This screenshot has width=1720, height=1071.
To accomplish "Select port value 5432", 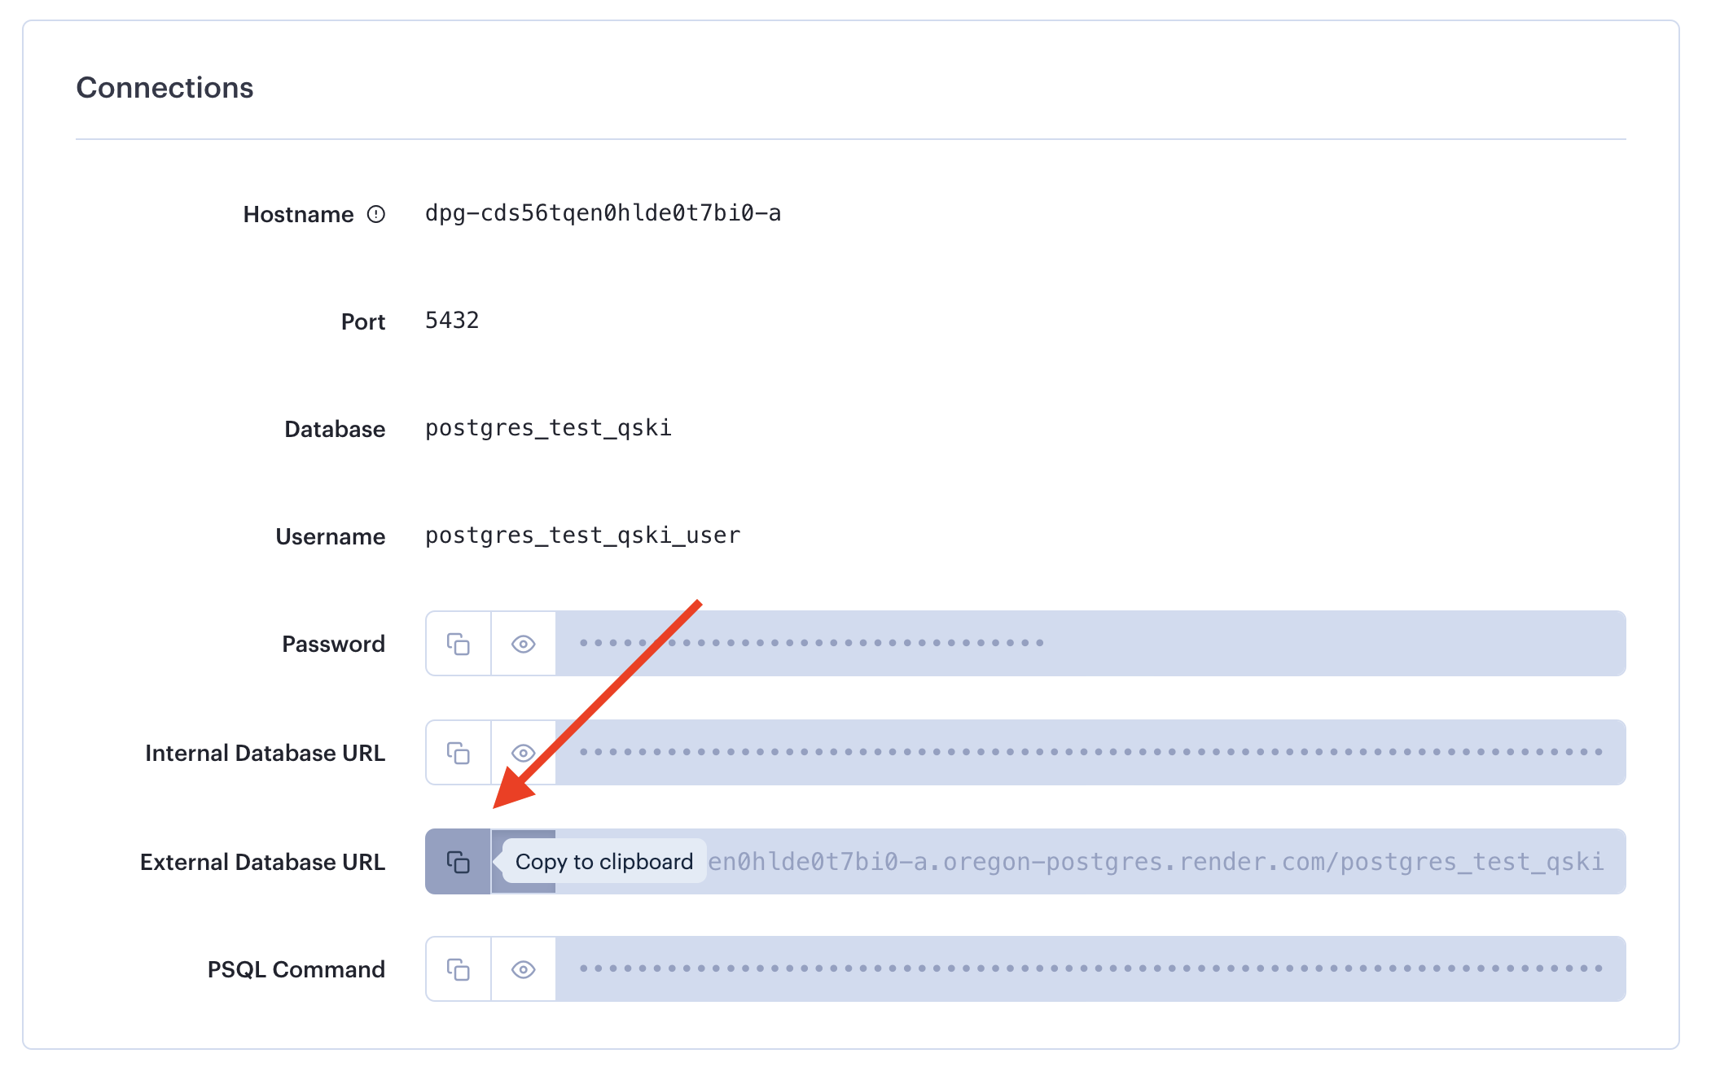I will tap(452, 321).
